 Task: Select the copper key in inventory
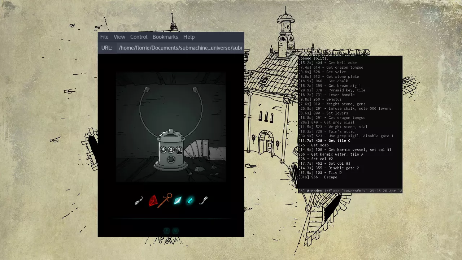pos(165,200)
